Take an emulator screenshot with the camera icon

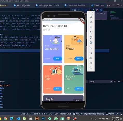pyautogui.click(x=91, y=42)
